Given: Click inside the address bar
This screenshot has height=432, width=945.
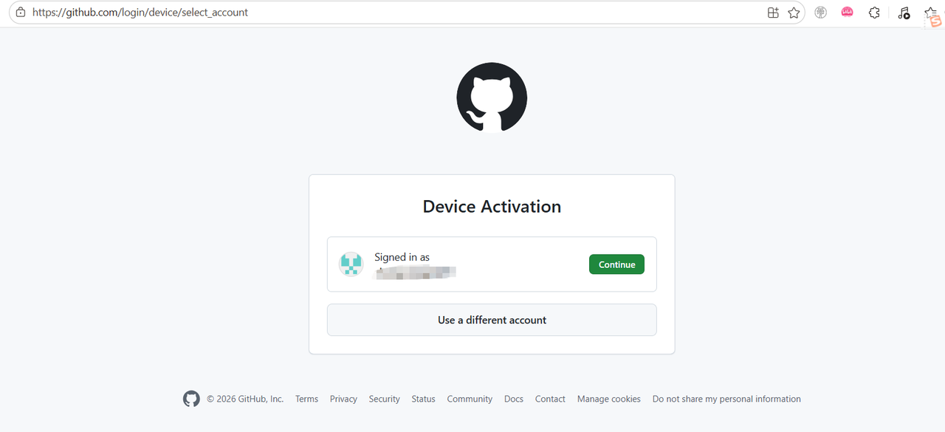Looking at the screenshot, I should [295, 12].
